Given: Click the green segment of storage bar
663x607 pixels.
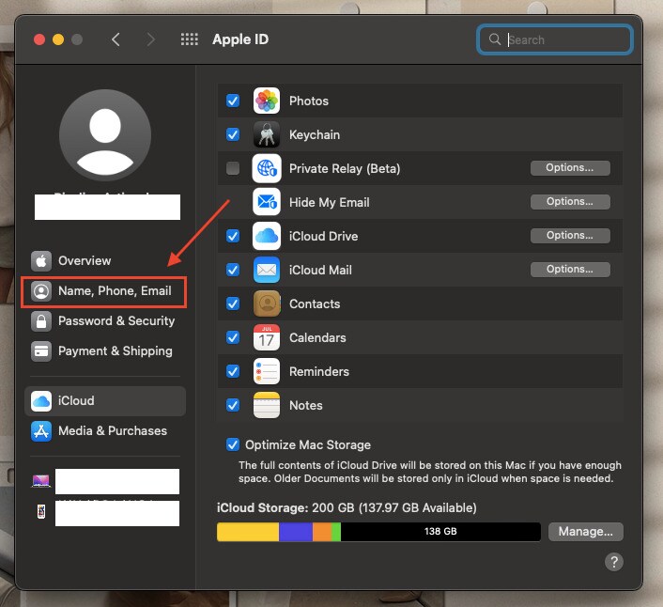Looking at the screenshot, I should click(336, 532).
